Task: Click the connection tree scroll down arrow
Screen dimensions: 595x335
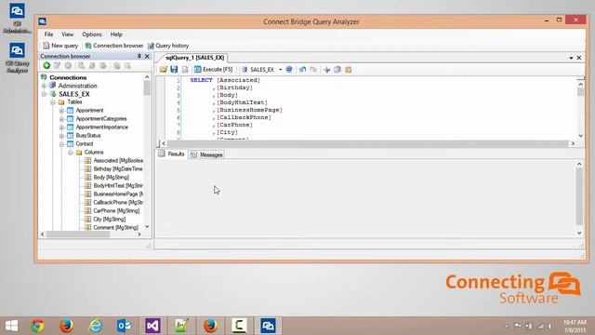Action: click(x=147, y=227)
